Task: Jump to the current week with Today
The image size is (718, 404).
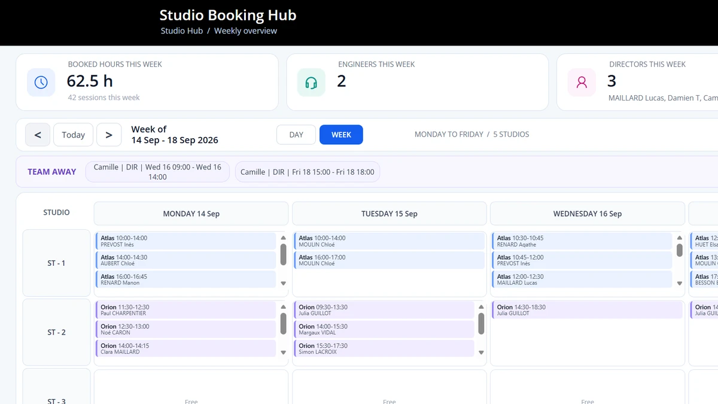Action: click(x=73, y=135)
